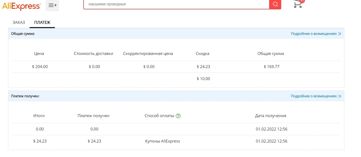
Task: Open Подробнее о возмещениях in Общая сумма section
Action: tap(316, 34)
